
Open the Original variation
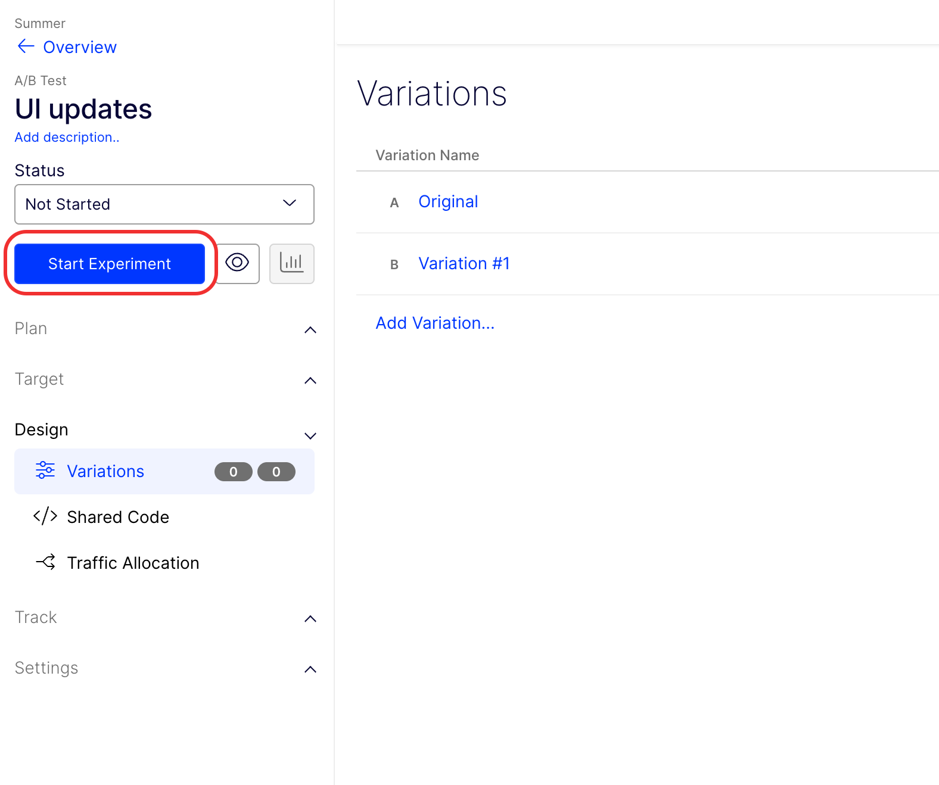coord(448,202)
